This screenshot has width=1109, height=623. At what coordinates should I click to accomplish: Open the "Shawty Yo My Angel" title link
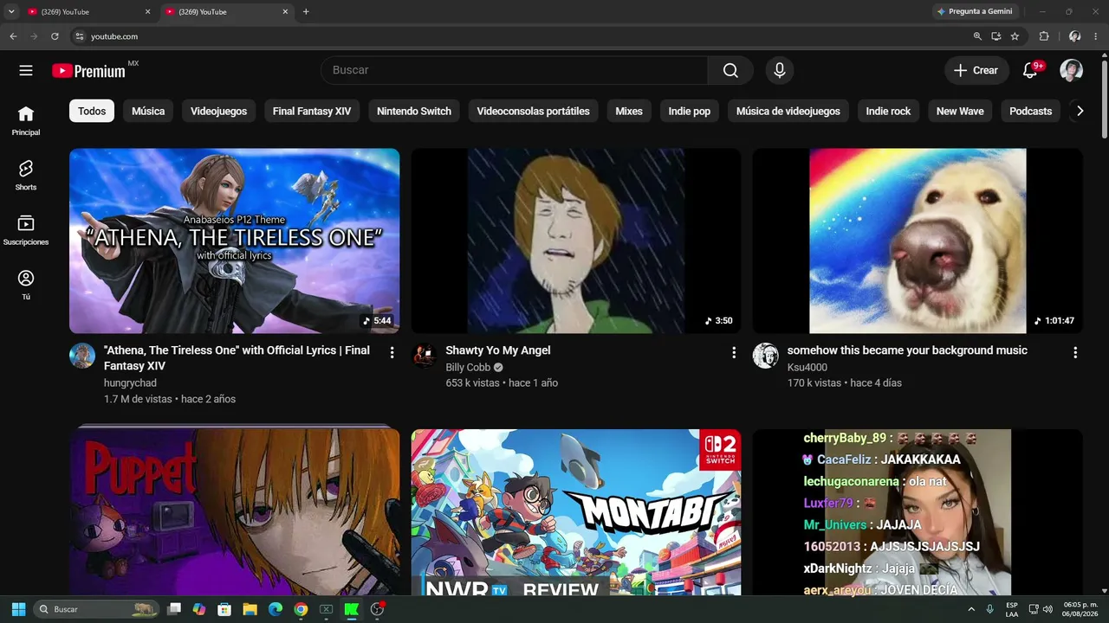tap(498, 350)
